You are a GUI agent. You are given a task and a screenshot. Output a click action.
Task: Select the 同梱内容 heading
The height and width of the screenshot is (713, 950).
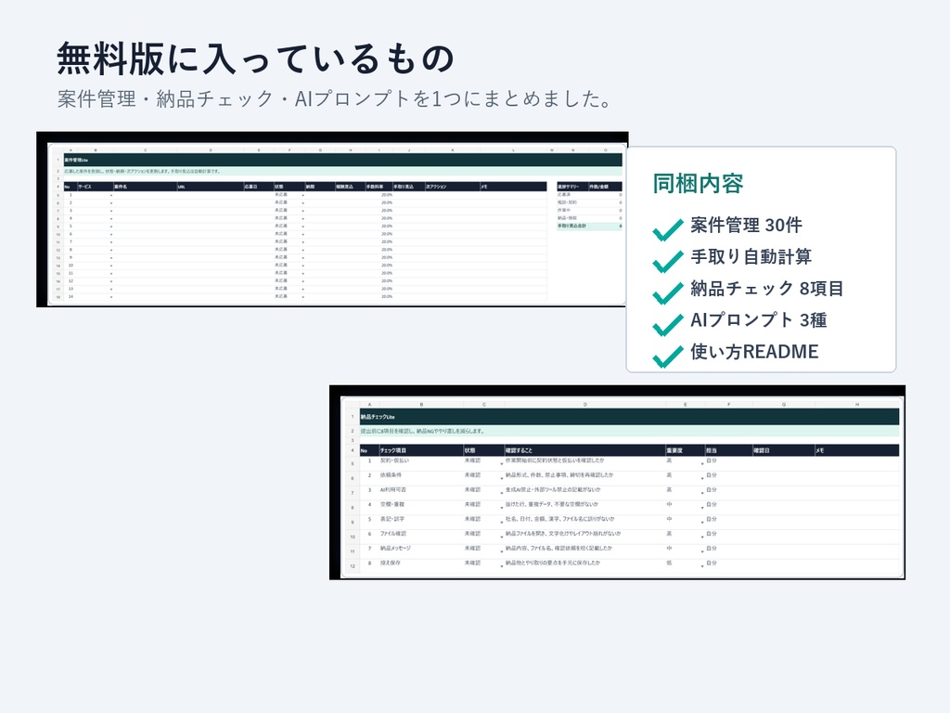[x=698, y=183]
